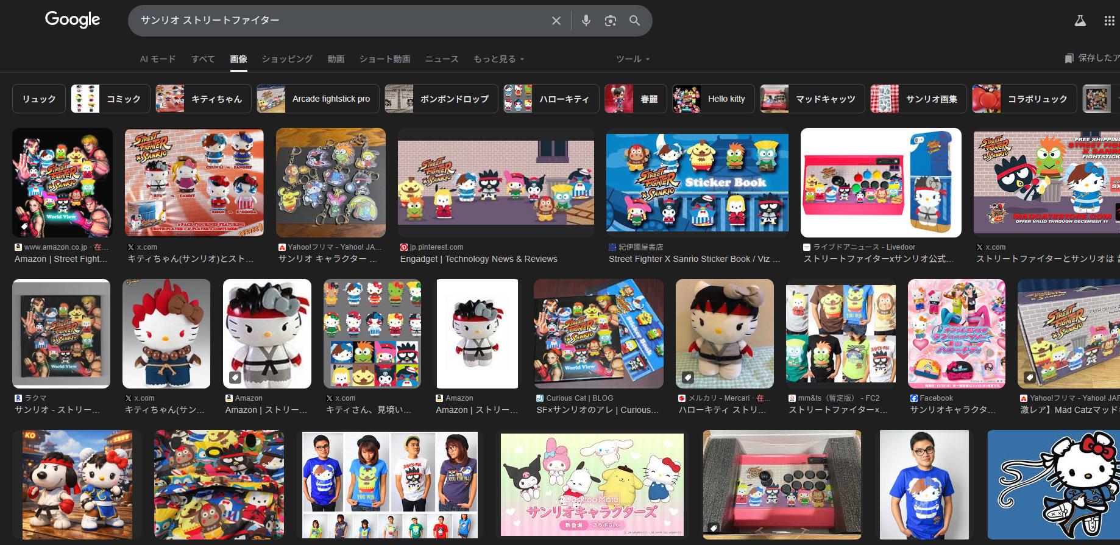Apply the Hello kitty filter chip
This screenshot has width=1120, height=545.
tap(713, 99)
